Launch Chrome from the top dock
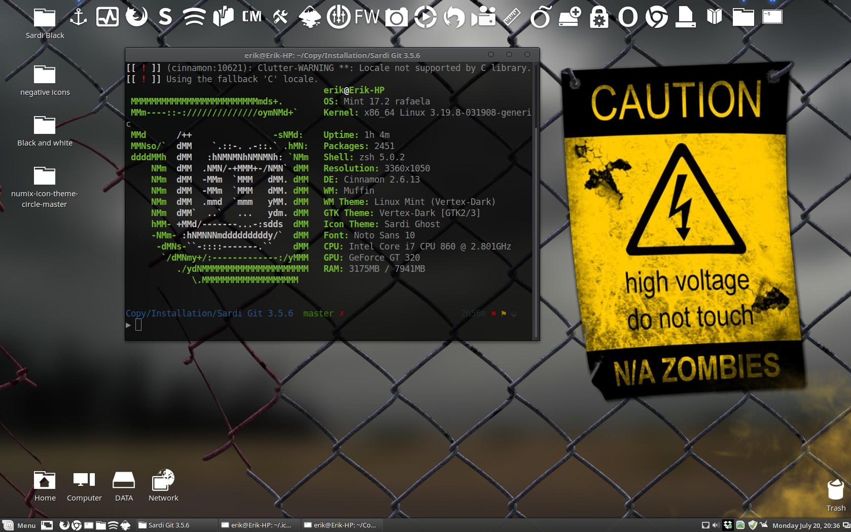 click(657, 17)
